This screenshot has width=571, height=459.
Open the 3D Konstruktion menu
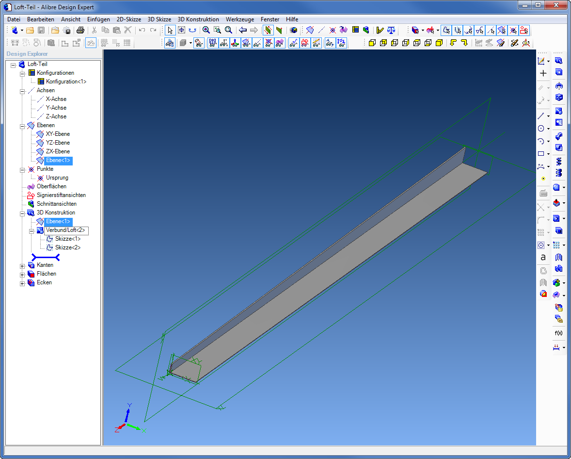pos(198,19)
